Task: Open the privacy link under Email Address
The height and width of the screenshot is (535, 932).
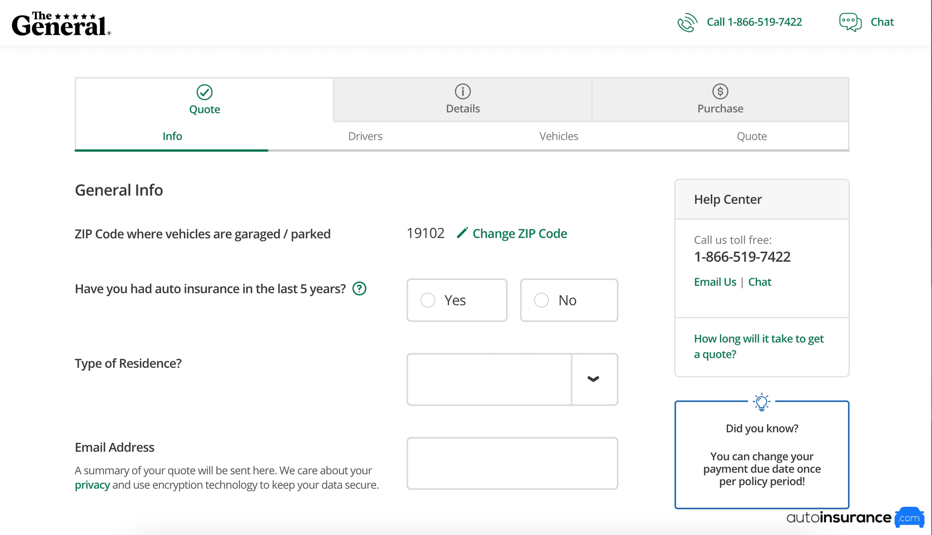Action: 92,485
